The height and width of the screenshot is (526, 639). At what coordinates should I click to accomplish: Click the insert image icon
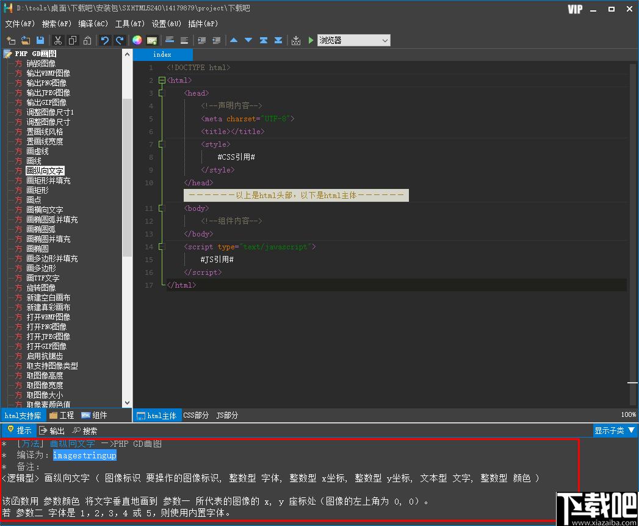151,40
